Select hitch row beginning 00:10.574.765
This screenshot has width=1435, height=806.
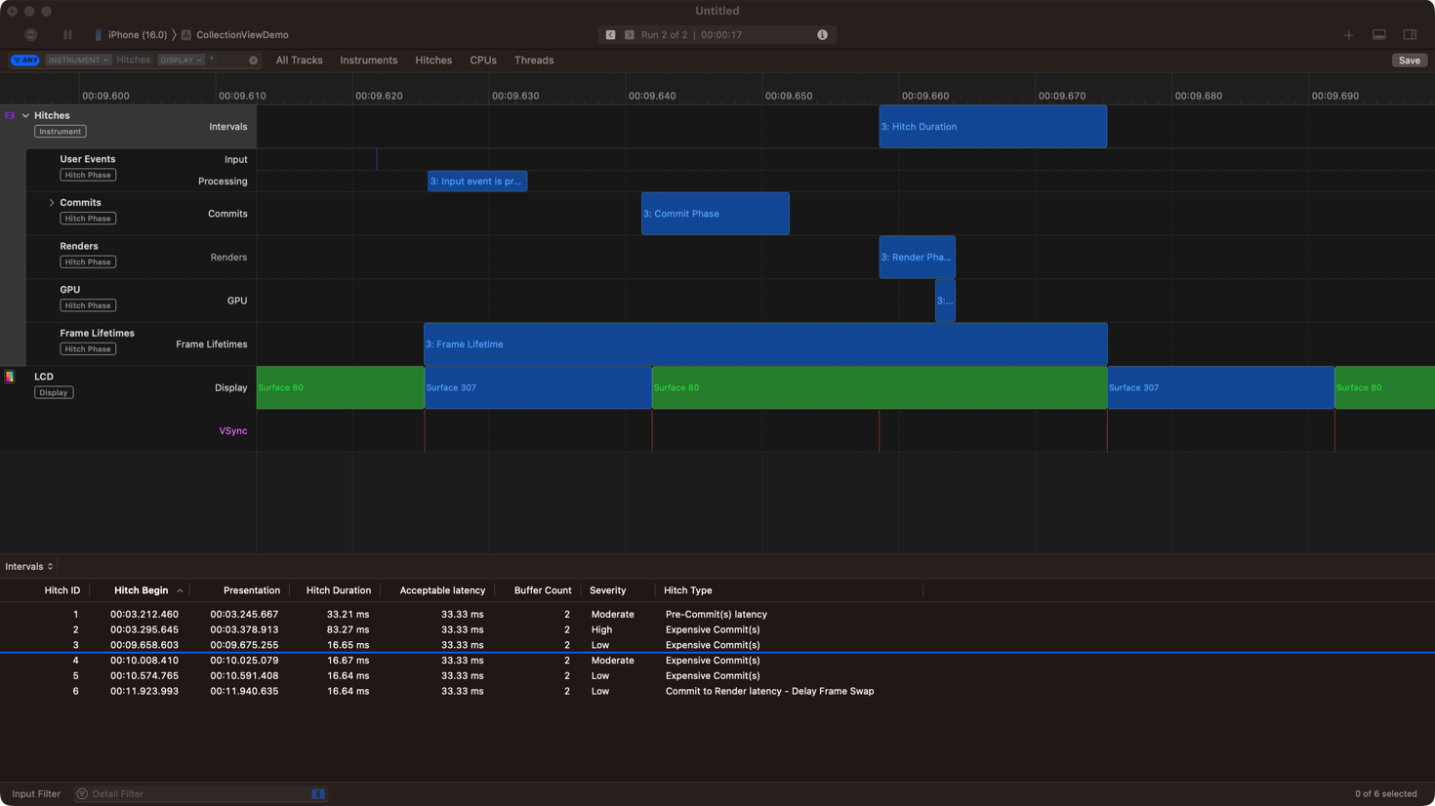tap(717, 675)
